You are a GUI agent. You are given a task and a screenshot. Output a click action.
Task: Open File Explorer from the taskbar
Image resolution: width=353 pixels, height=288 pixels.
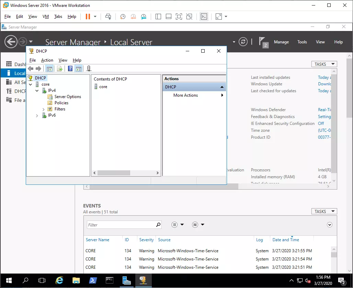(x=76, y=280)
